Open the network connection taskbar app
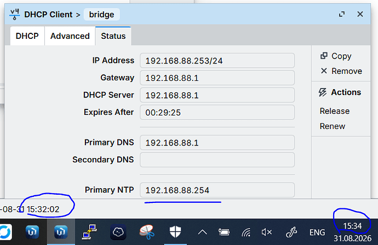The height and width of the screenshot is (245, 378). 89,232
